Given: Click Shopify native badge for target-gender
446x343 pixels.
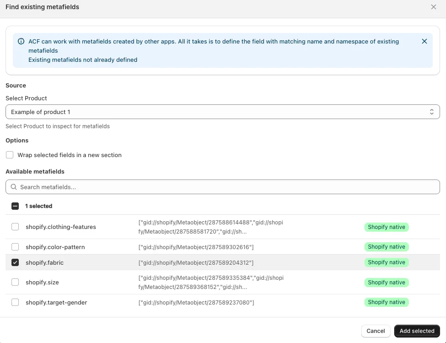Looking at the screenshot, I should pyautogui.click(x=386, y=302).
